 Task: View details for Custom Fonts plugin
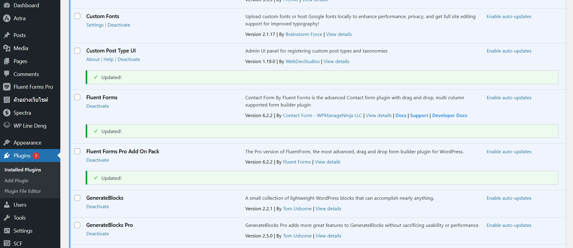coord(339,34)
